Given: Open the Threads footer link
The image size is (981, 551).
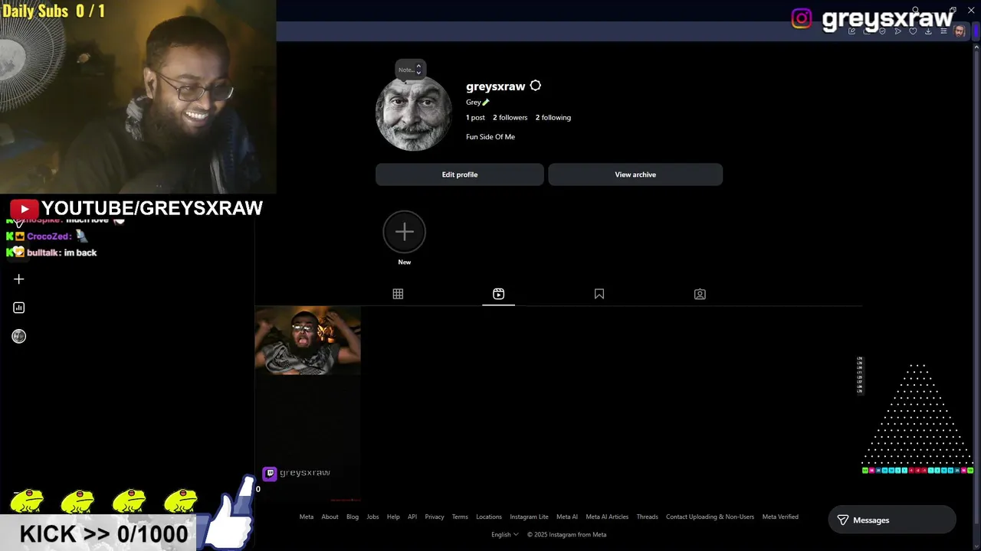Looking at the screenshot, I should click(x=647, y=517).
